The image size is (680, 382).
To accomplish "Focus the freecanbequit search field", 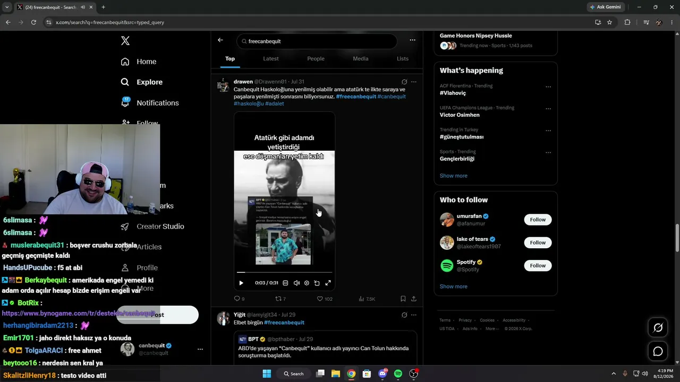I will coord(317,41).
